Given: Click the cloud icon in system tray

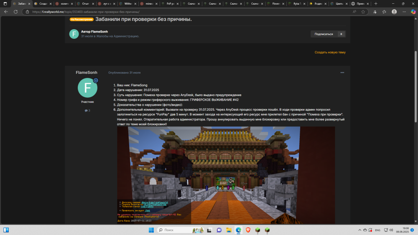Looking at the screenshot, I should (365, 230).
